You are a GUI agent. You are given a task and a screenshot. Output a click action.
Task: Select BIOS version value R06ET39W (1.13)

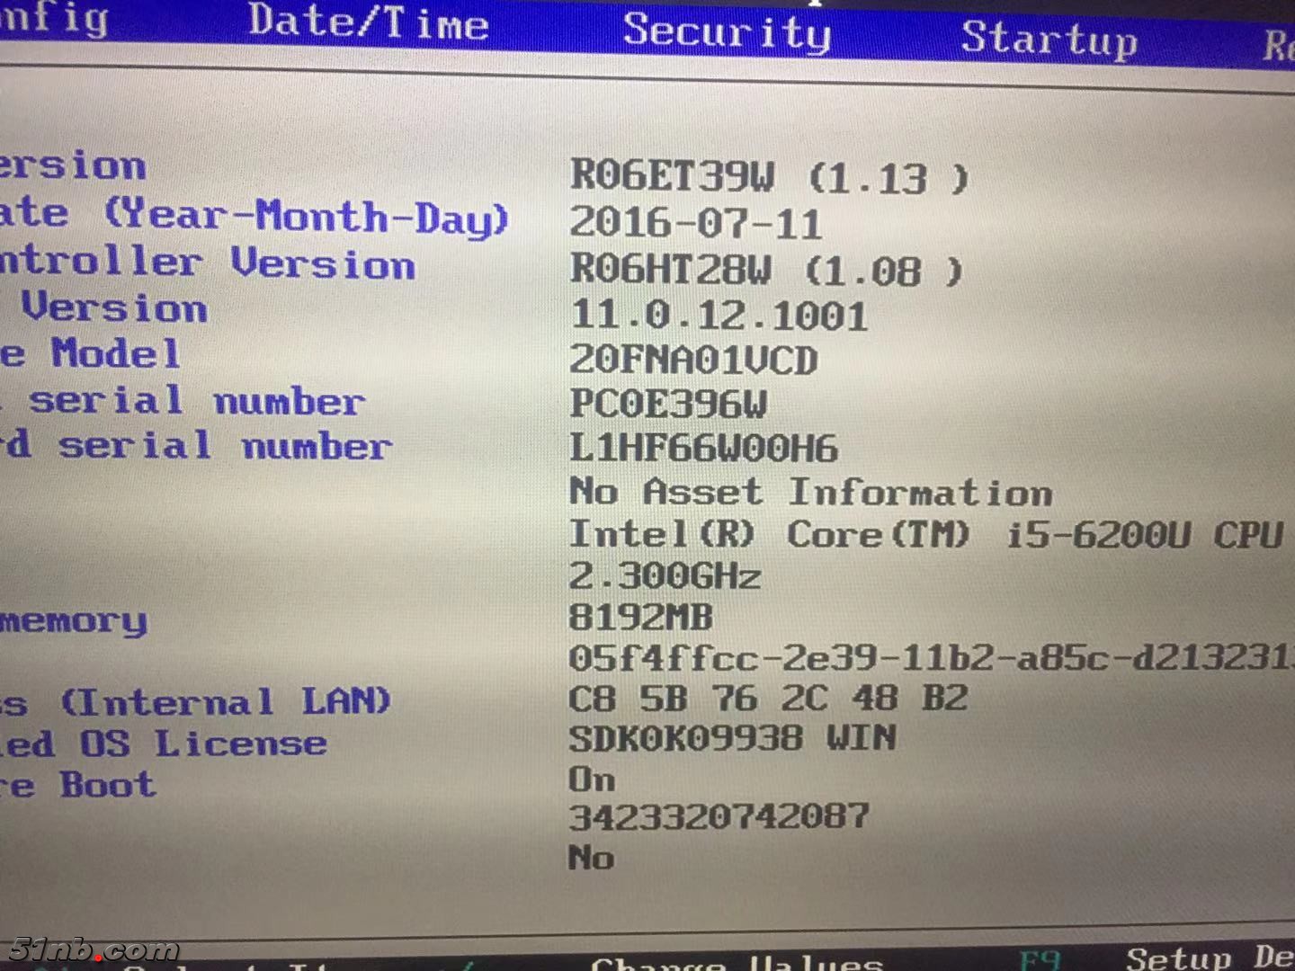click(x=770, y=177)
